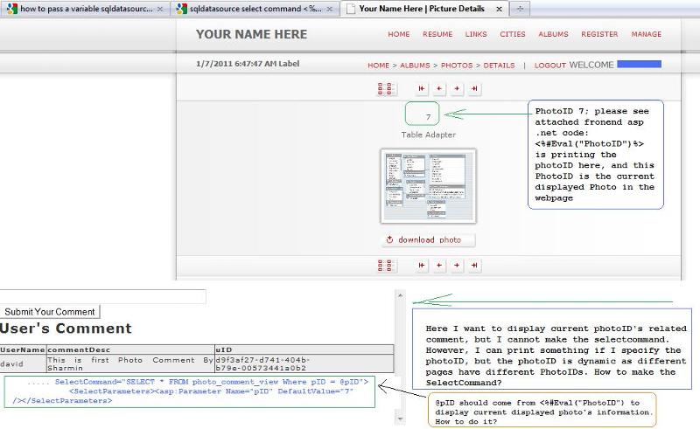Click the top thumbnail grid view icon
This screenshot has width=700, height=429.
(386, 88)
